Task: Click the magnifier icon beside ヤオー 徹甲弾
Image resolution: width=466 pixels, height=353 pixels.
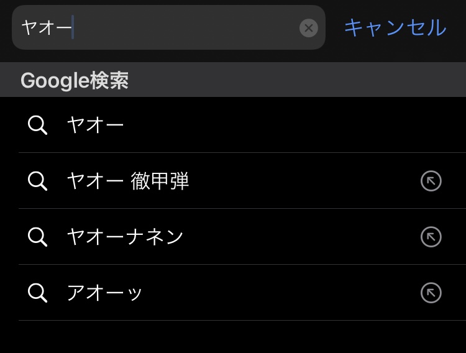Action: pos(37,181)
